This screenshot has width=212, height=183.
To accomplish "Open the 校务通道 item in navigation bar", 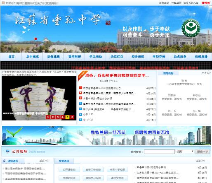I will coord(138,57).
